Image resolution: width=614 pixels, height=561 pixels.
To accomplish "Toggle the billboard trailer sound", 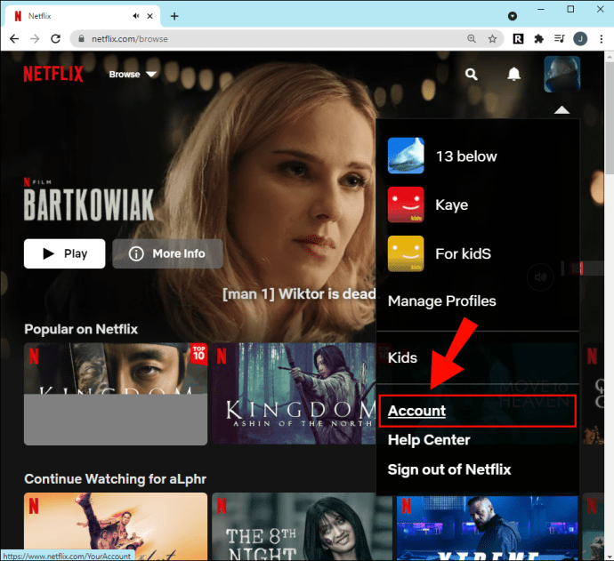I will (540, 277).
